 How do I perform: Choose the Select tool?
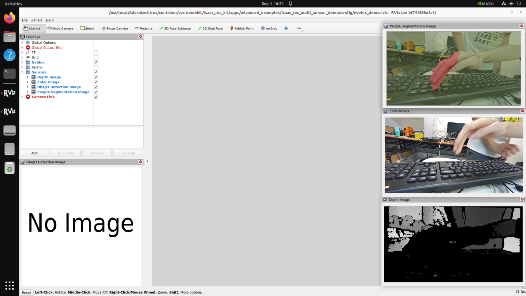pyautogui.click(x=87, y=28)
